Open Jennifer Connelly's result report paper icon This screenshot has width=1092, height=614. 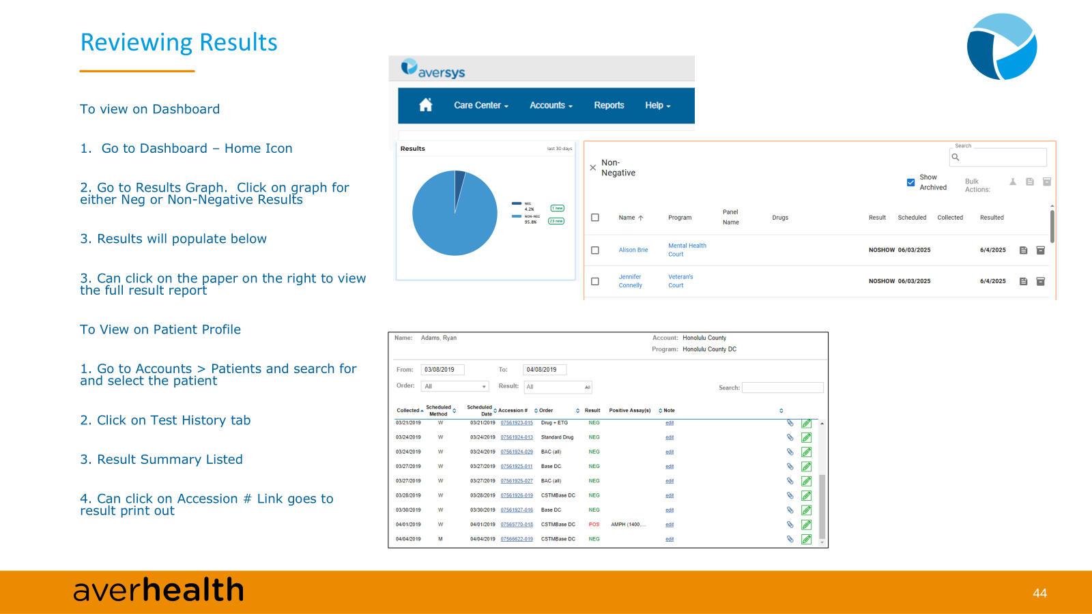[x=1023, y=281]
